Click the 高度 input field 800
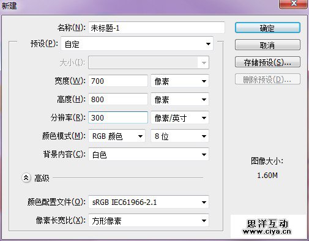The image size is (309, 241). 118,99
